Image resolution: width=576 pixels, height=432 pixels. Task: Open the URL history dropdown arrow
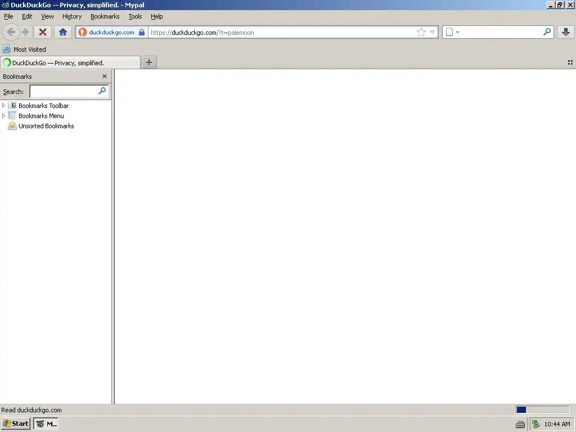[433, 32]
